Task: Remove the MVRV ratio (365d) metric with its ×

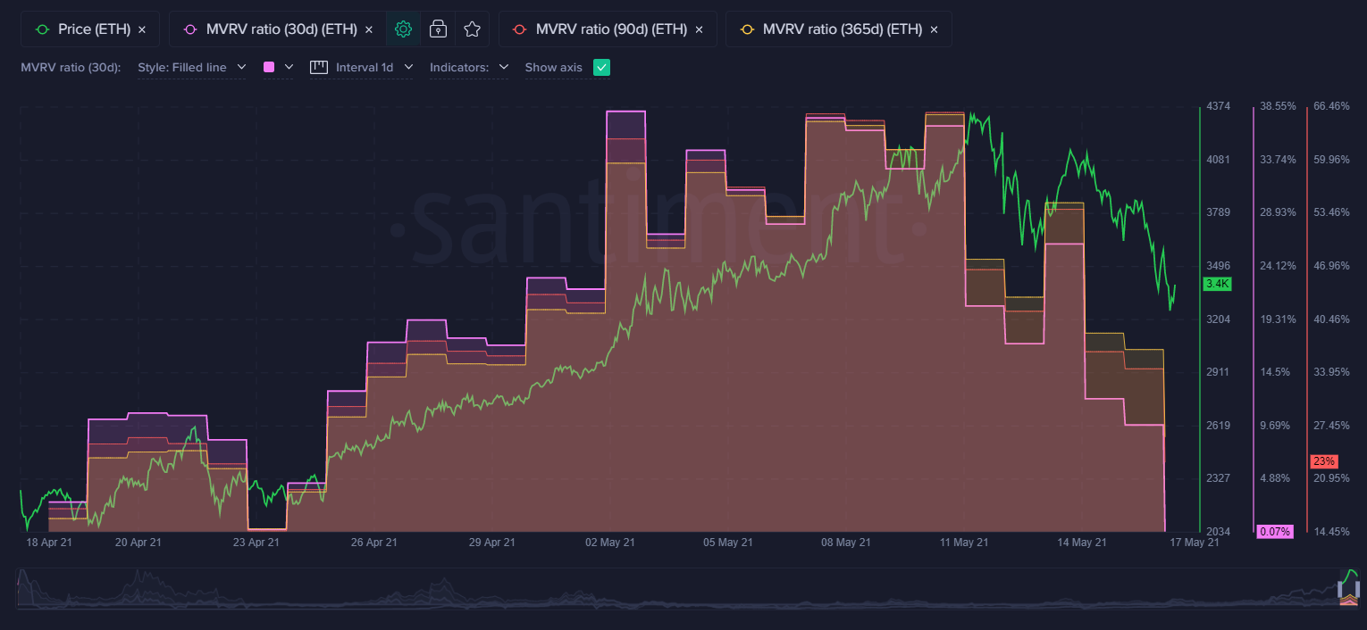Action: [x=933, y=29]
